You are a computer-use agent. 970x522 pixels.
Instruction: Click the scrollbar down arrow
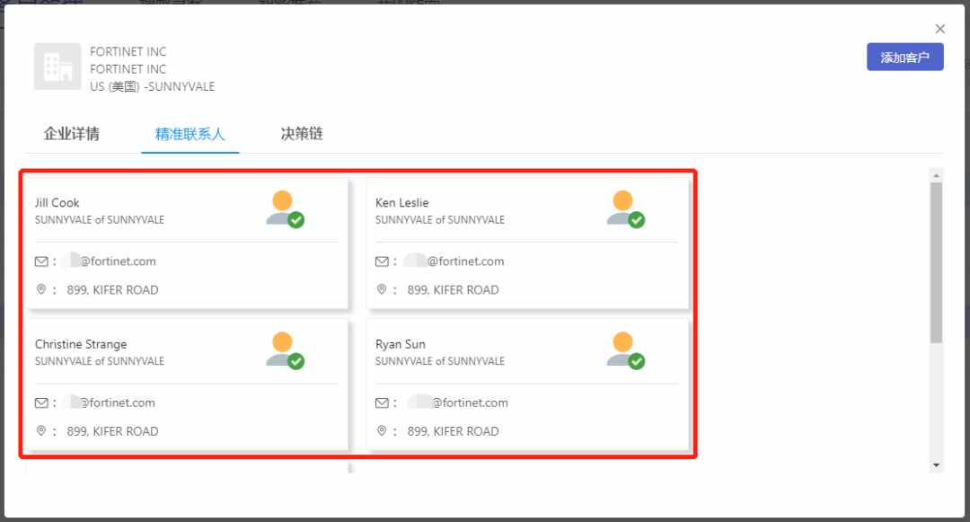pos(937,465)
